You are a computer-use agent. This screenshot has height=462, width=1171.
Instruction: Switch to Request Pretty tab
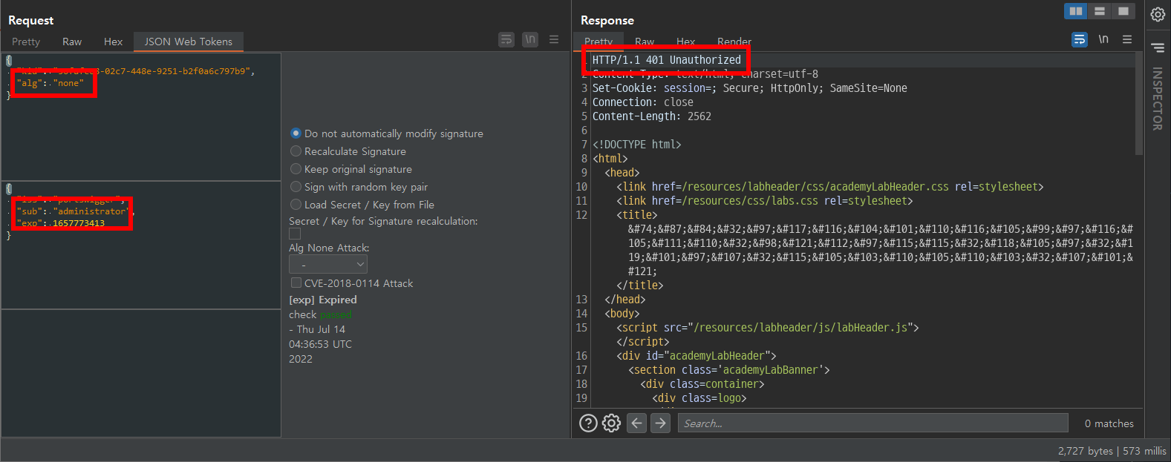[26, 42]
